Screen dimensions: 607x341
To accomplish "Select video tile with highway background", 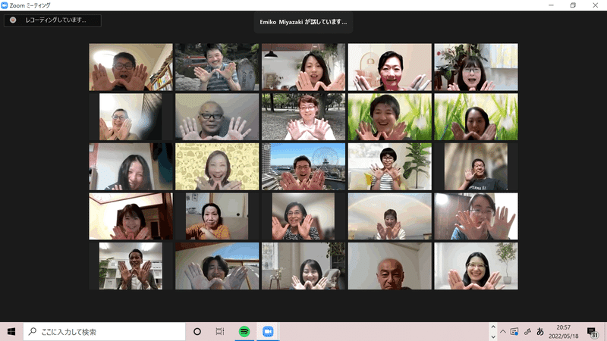I will 217,266.
